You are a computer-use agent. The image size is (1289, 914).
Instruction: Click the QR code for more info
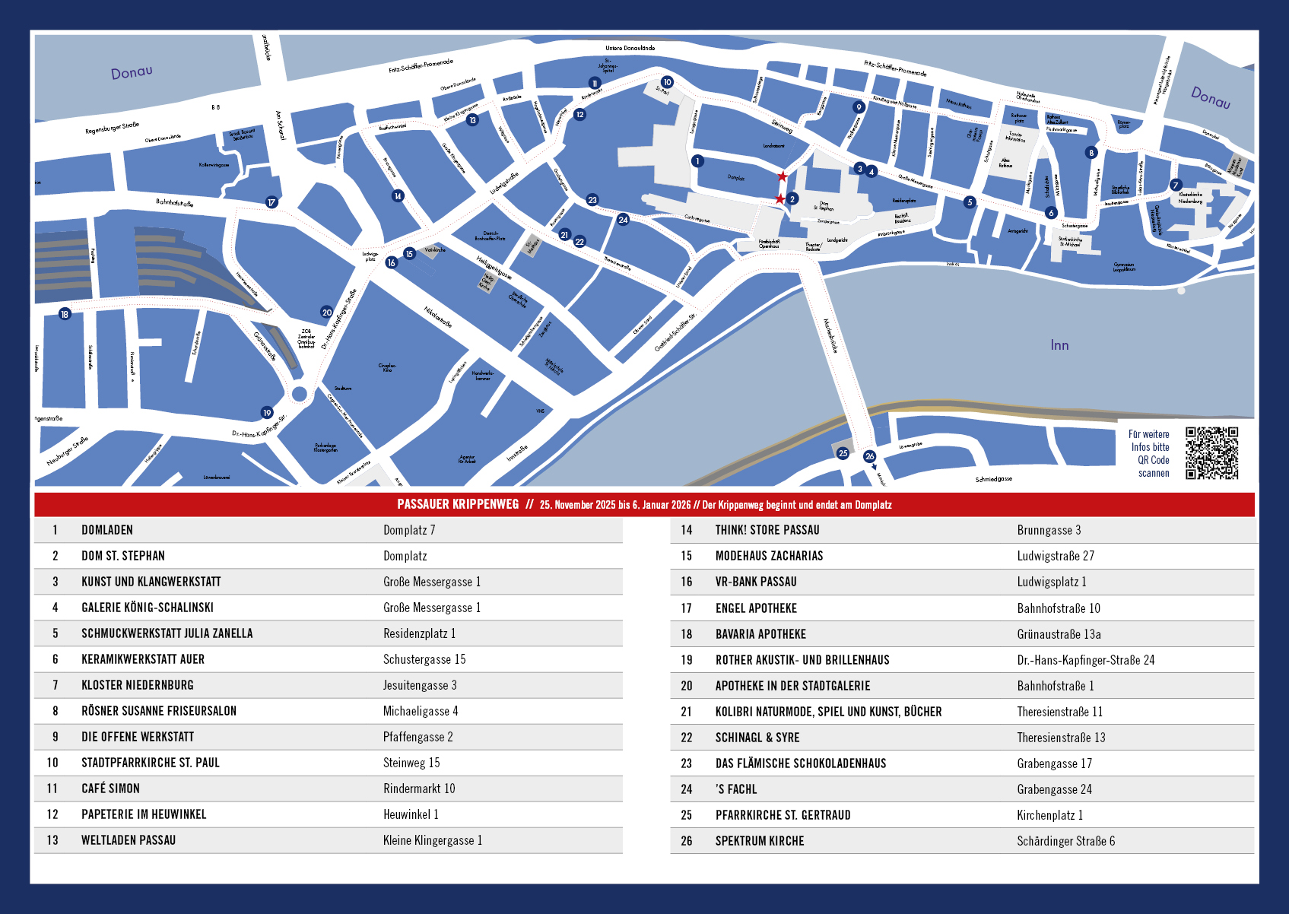click(x=1211, y=453)
